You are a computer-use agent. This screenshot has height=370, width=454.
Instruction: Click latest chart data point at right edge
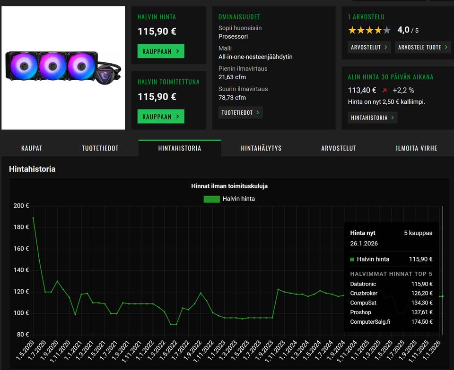point(443,296)
